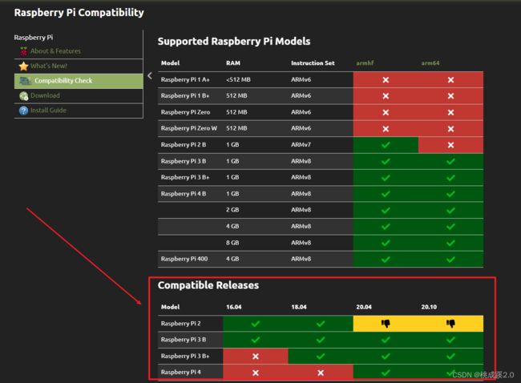This screenshot has width=521, height=383.
Task: Click the Compatible Releases heading
Action: coord(208,285)
